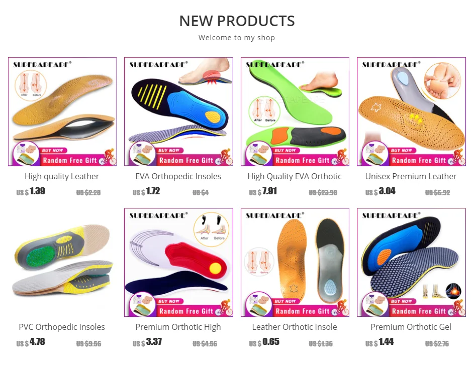The image size is (474, 366).
Task: Open the Premium Orthotic Gel product image
Action: click(x=411, y=263)
